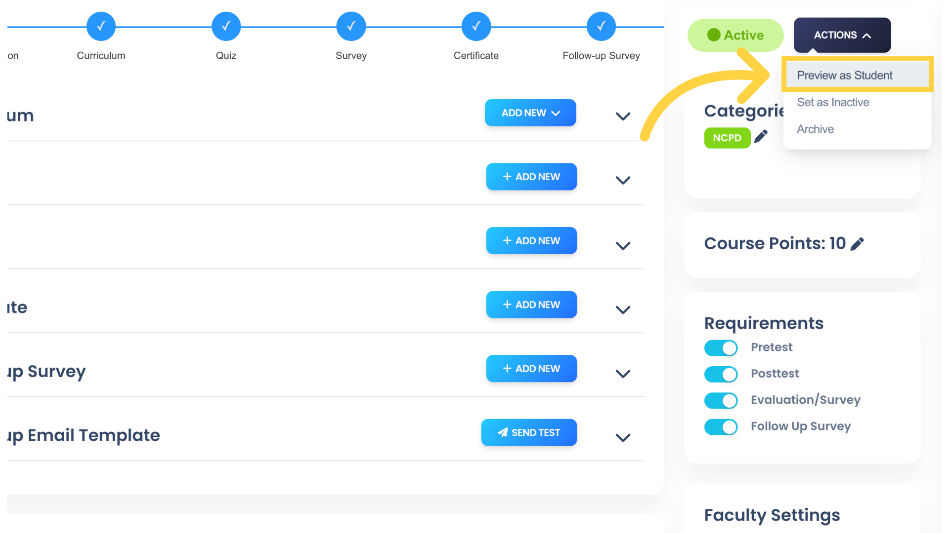Click the checkmark icon on Survey step
Image resolution: width=949 pixels, height=533 pixels.
pyautogui.click(x=351, y=26)
